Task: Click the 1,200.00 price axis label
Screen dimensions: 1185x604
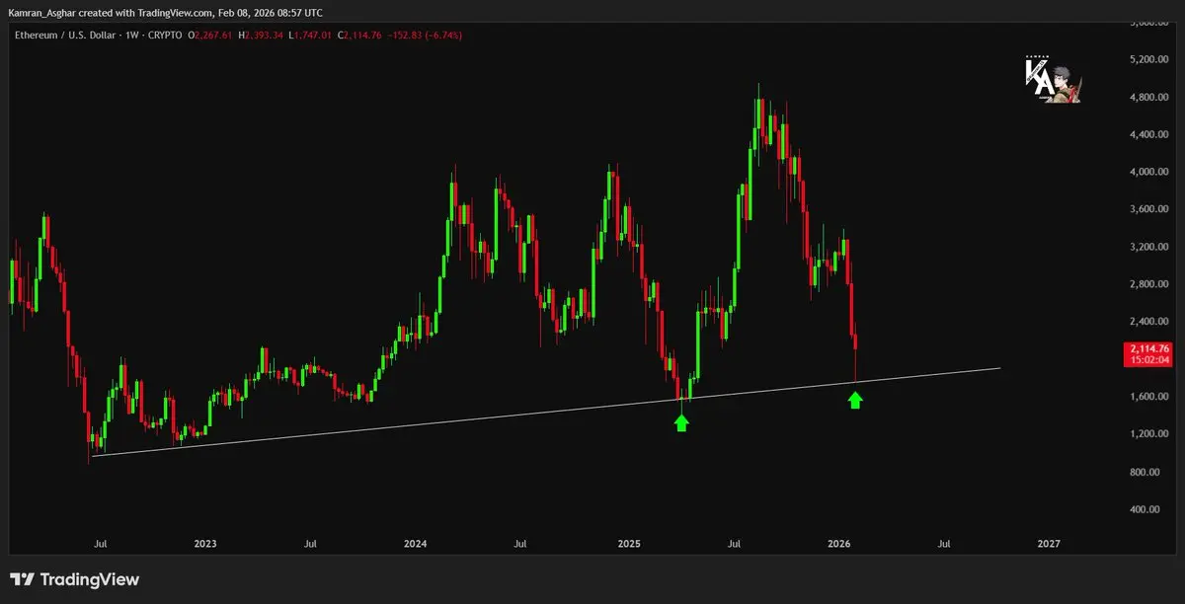Action: click(x=1147, y=434)
